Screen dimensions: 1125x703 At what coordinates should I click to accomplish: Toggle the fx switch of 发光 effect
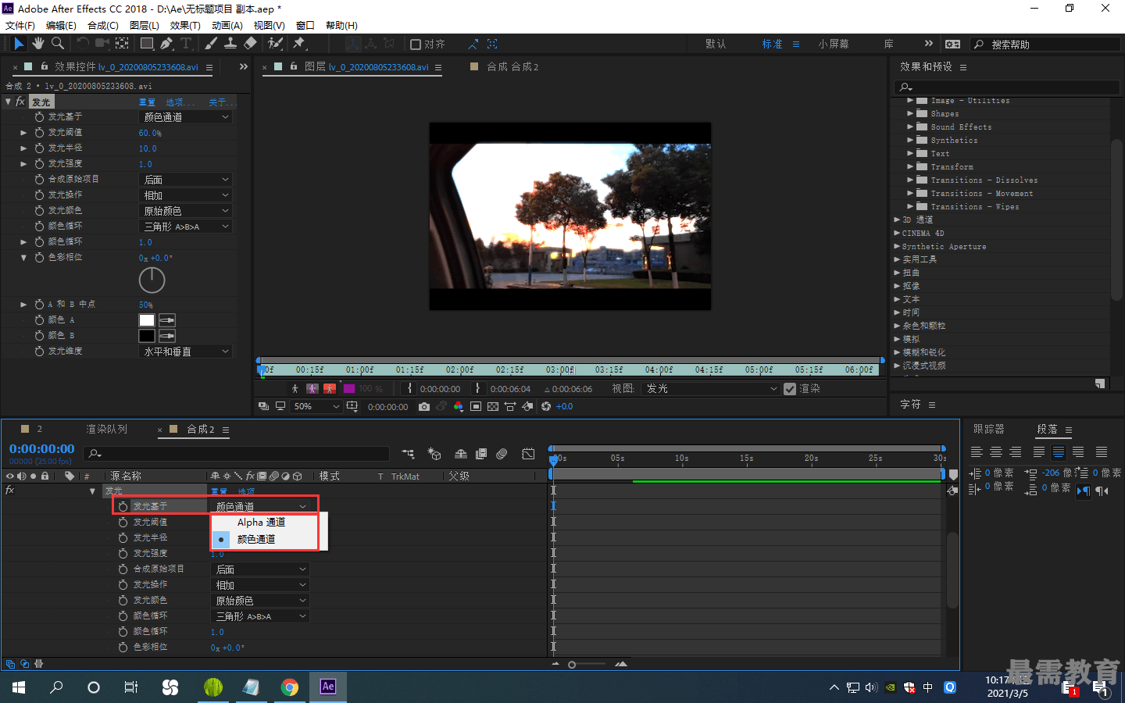20,102
